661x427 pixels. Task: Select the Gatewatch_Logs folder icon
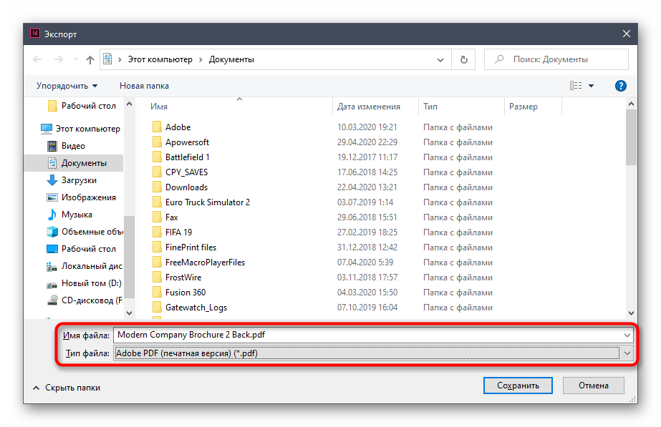click(157, 308)
